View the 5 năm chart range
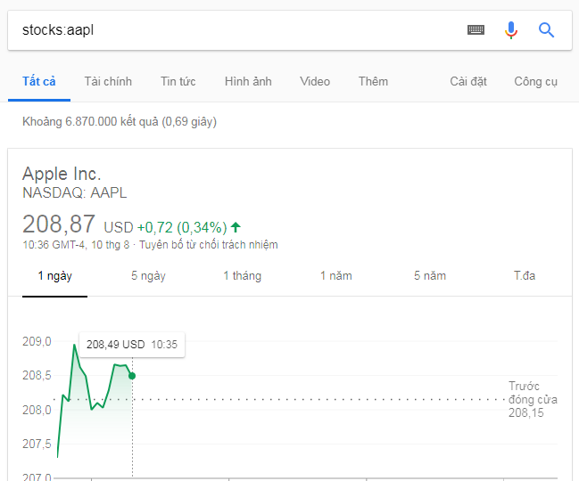Image resolution: width=579 pixels, height=481 pixels. coord(429,276)
